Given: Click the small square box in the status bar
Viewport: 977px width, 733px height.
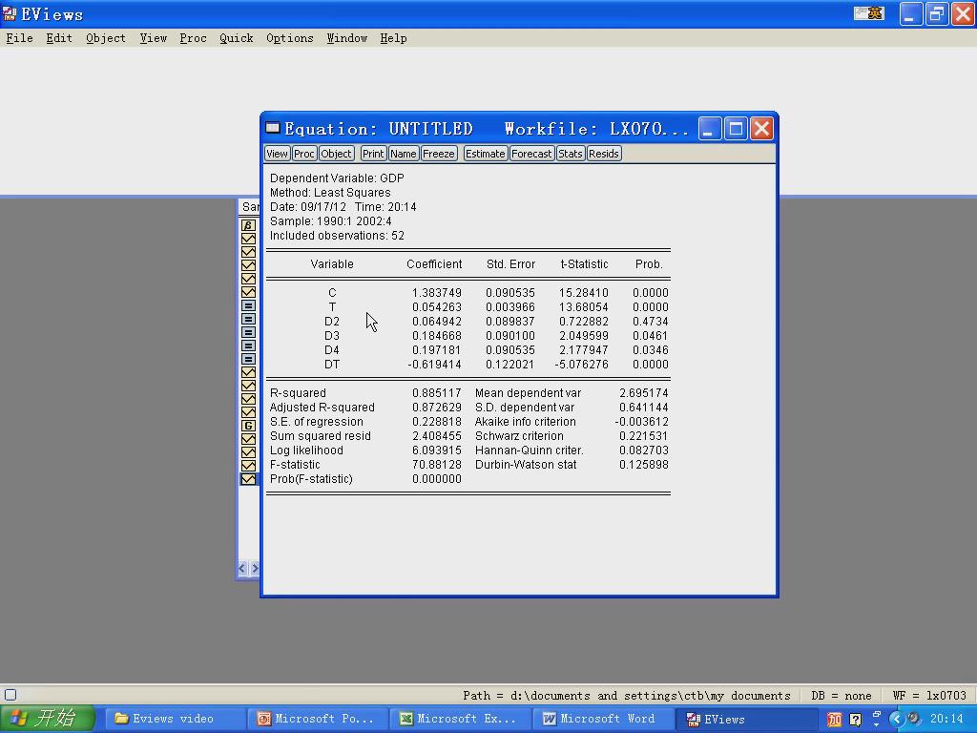Looking at the screenshot, I should click(10, 695).
